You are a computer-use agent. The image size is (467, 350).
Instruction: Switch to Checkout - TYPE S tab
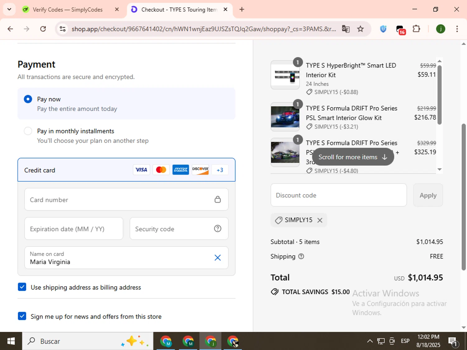click(x=180, y=10)
